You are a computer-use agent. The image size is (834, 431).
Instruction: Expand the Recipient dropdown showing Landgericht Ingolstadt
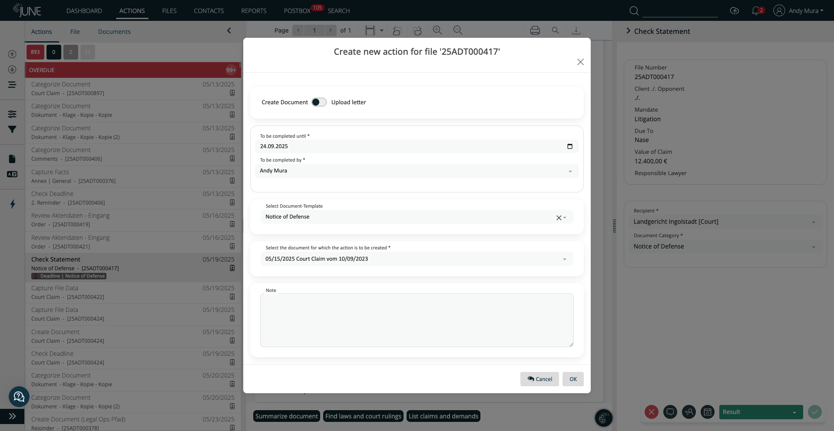[x=813, y=222]
